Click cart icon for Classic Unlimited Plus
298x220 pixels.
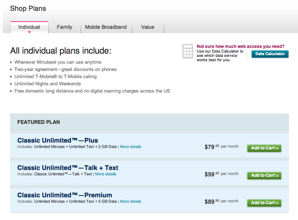click(x=278, y=148)
